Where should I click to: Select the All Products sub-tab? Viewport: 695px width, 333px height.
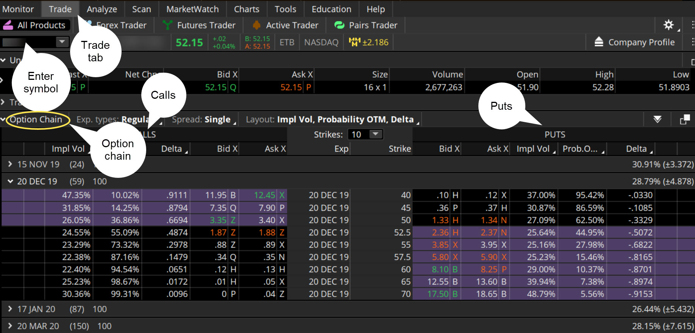point(35,25)
